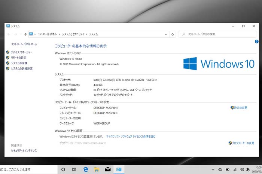Viewport: 262px width, 174px height.
Task: Open デバイス マネージャー in the sidebar
Action: pyautogui.click(x=21, y=52)
